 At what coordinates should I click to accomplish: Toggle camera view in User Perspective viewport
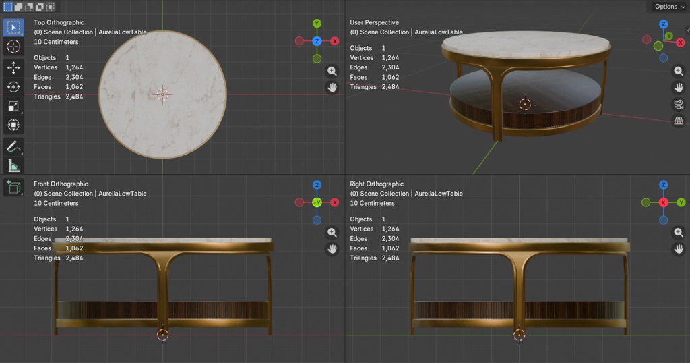click(679, 104)
